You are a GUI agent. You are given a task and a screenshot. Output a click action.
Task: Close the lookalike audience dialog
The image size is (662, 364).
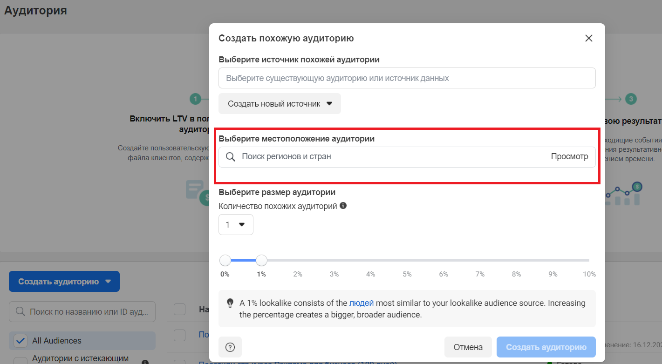[x=588, y=38]
